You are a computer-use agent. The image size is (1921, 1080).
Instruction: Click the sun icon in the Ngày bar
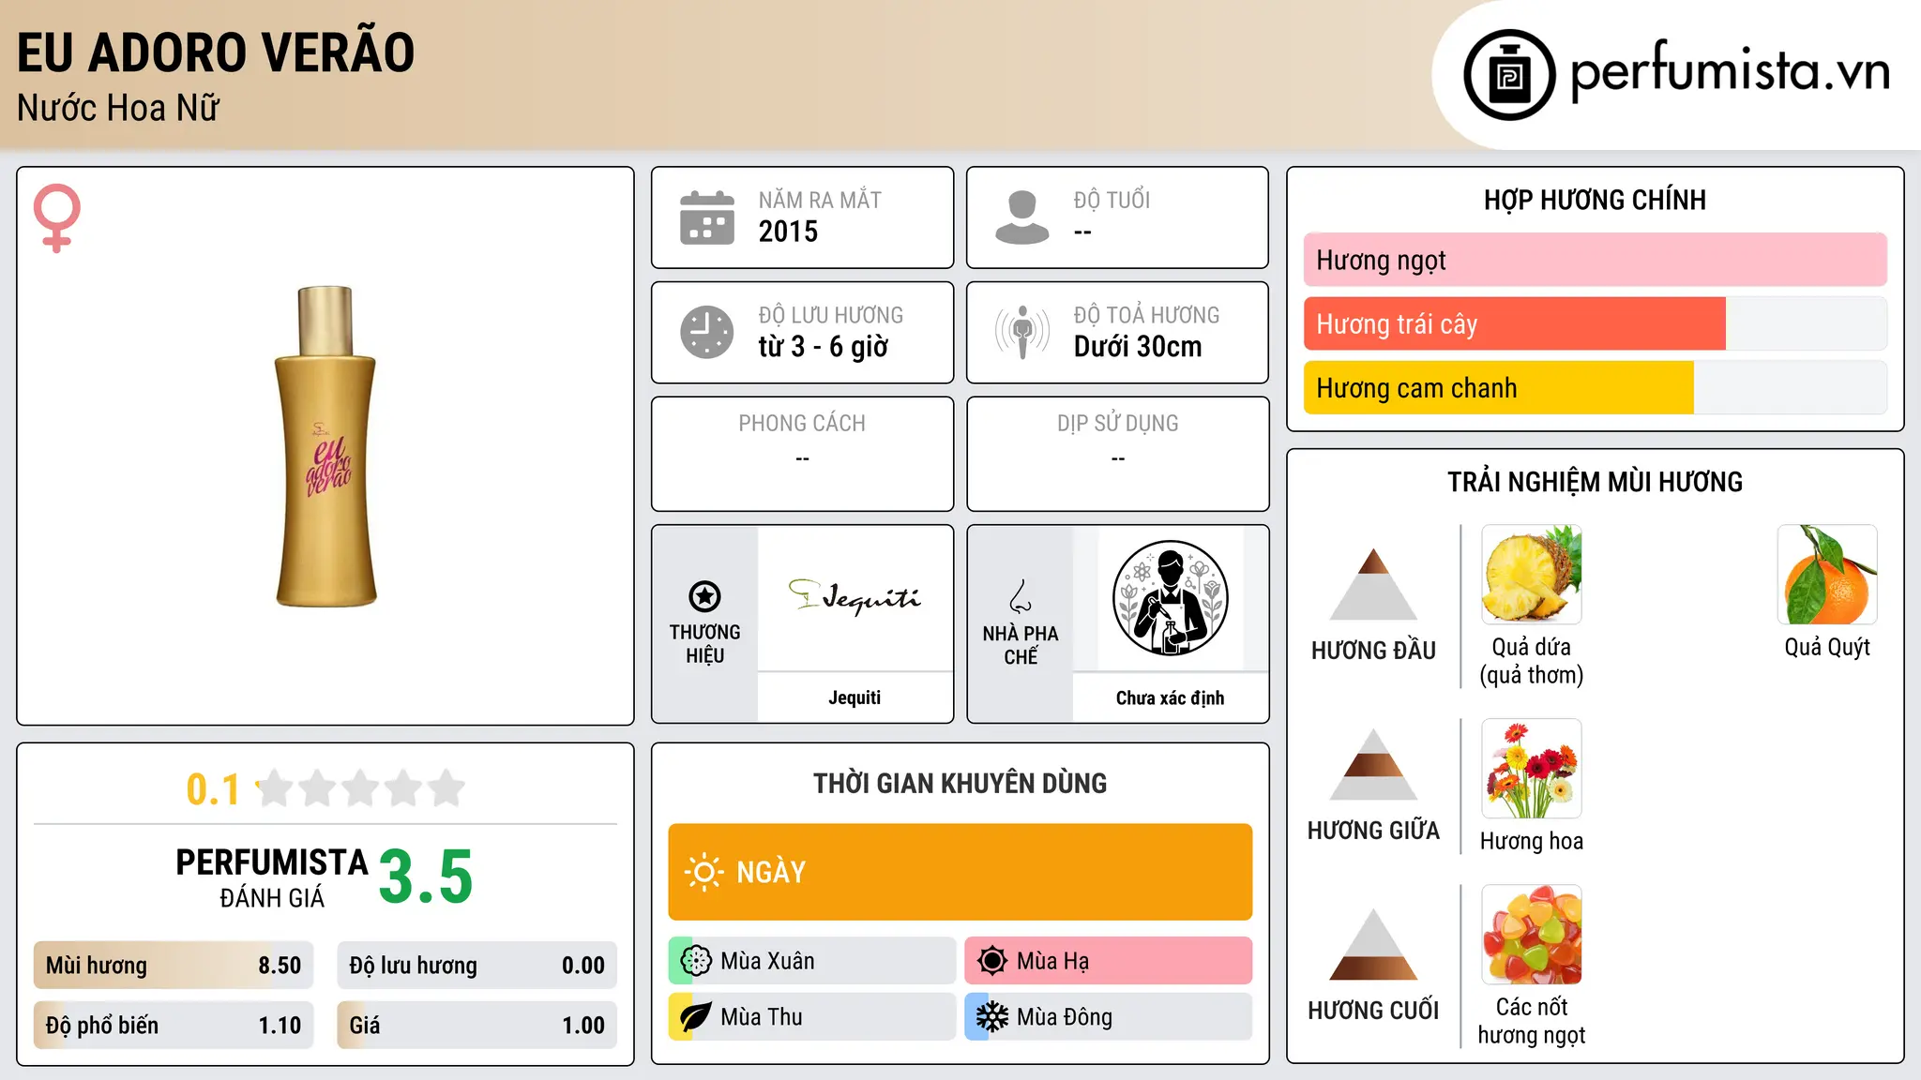[x=703, y=872]
